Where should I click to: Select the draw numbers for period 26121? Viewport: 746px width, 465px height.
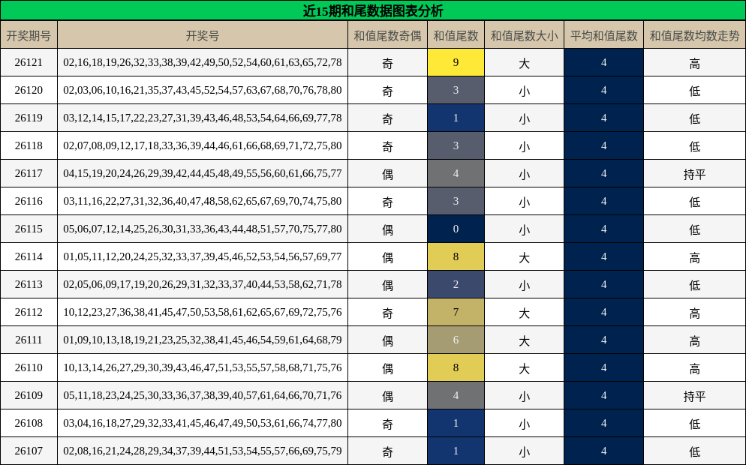(203, 62)
